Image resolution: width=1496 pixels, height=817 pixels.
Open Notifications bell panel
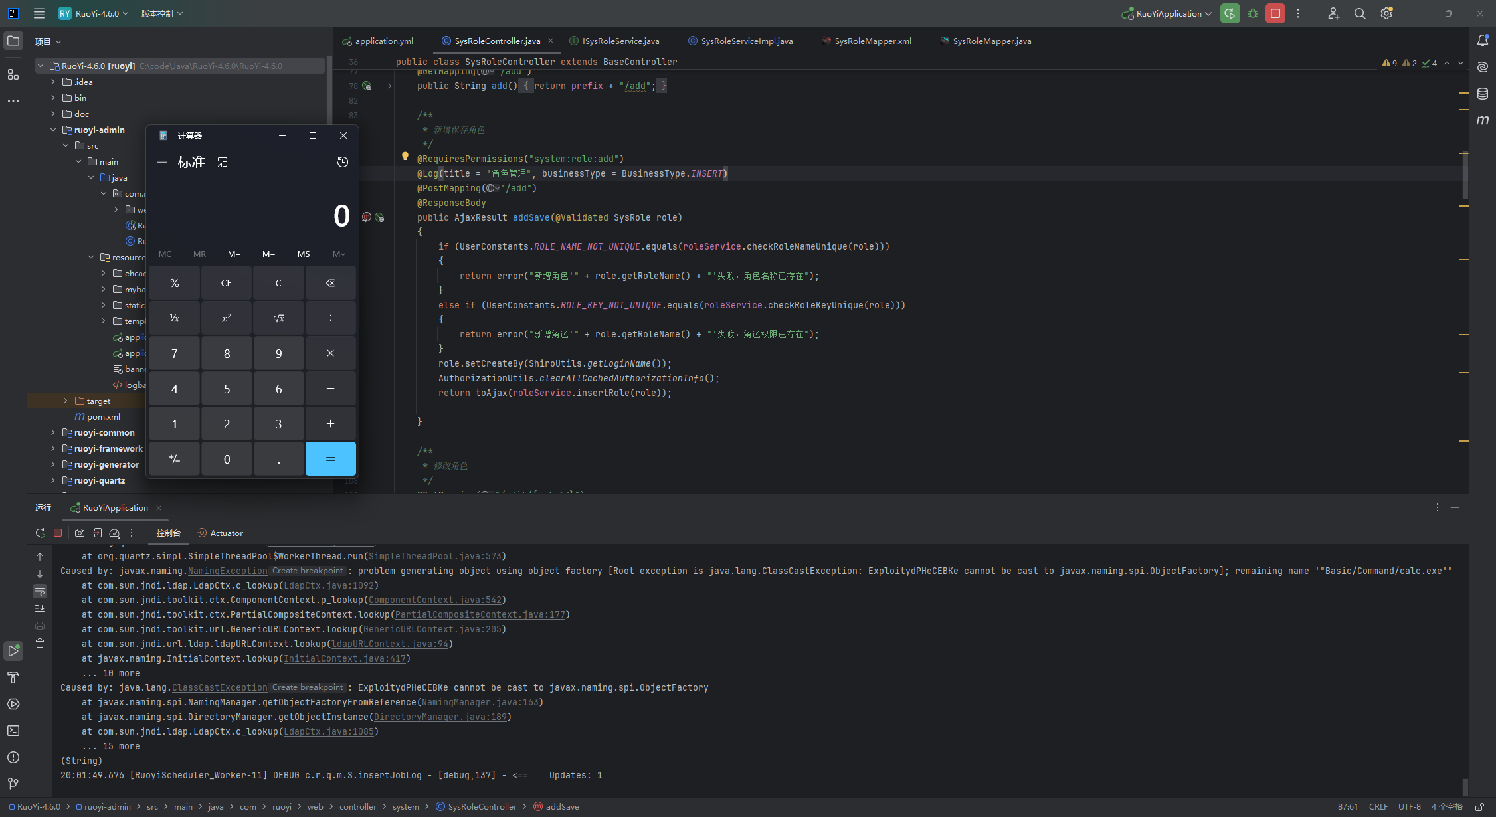click(1483, 41)
